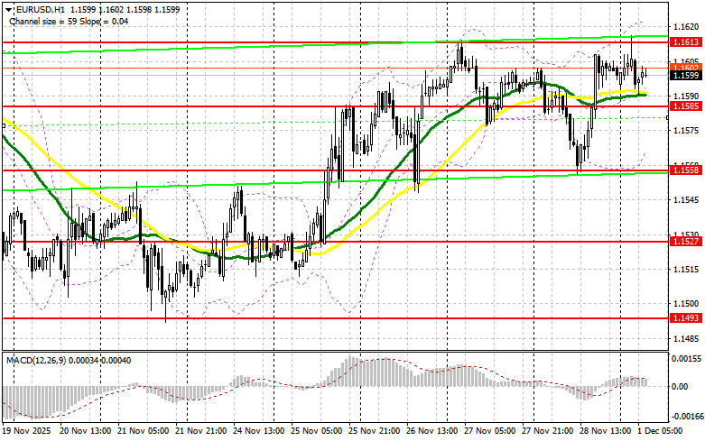Click the 1.1500 price scale value
The height and width of the screenshot is (441, 705).
[x=686, y=304]
